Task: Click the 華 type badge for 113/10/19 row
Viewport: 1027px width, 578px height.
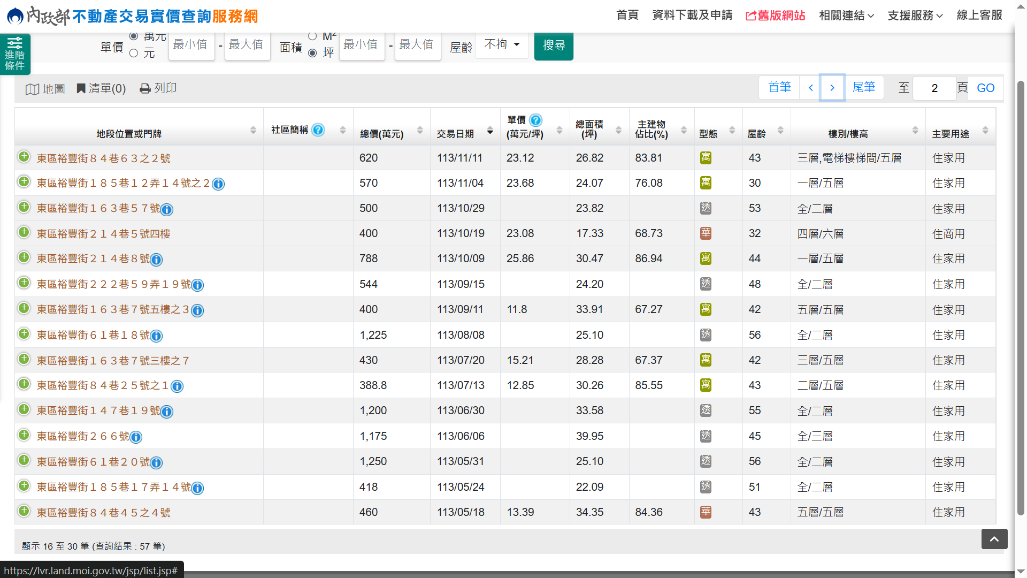Action: (706, 233)
